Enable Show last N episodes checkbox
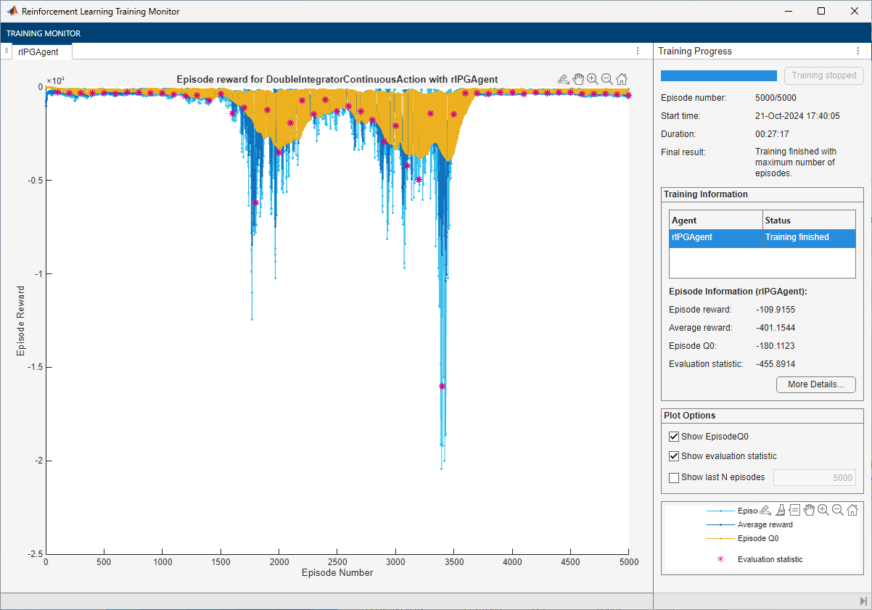The image size is (872, 610). coord(674,477)
